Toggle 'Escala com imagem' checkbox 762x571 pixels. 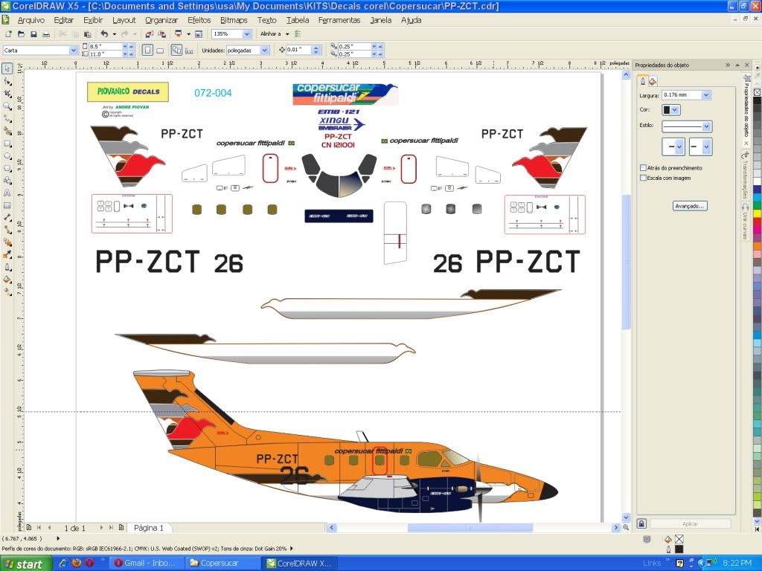[643, 178]
